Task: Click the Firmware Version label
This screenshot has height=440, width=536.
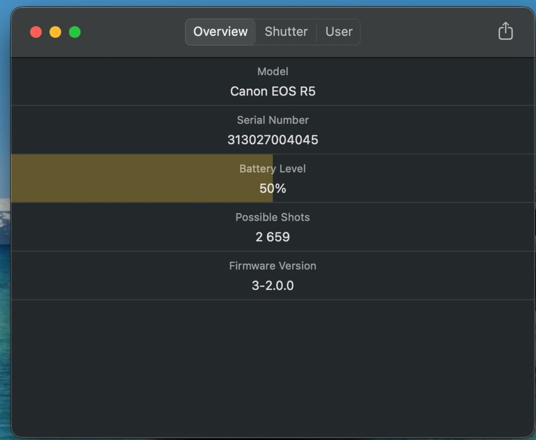Action: tap(273, 266)
